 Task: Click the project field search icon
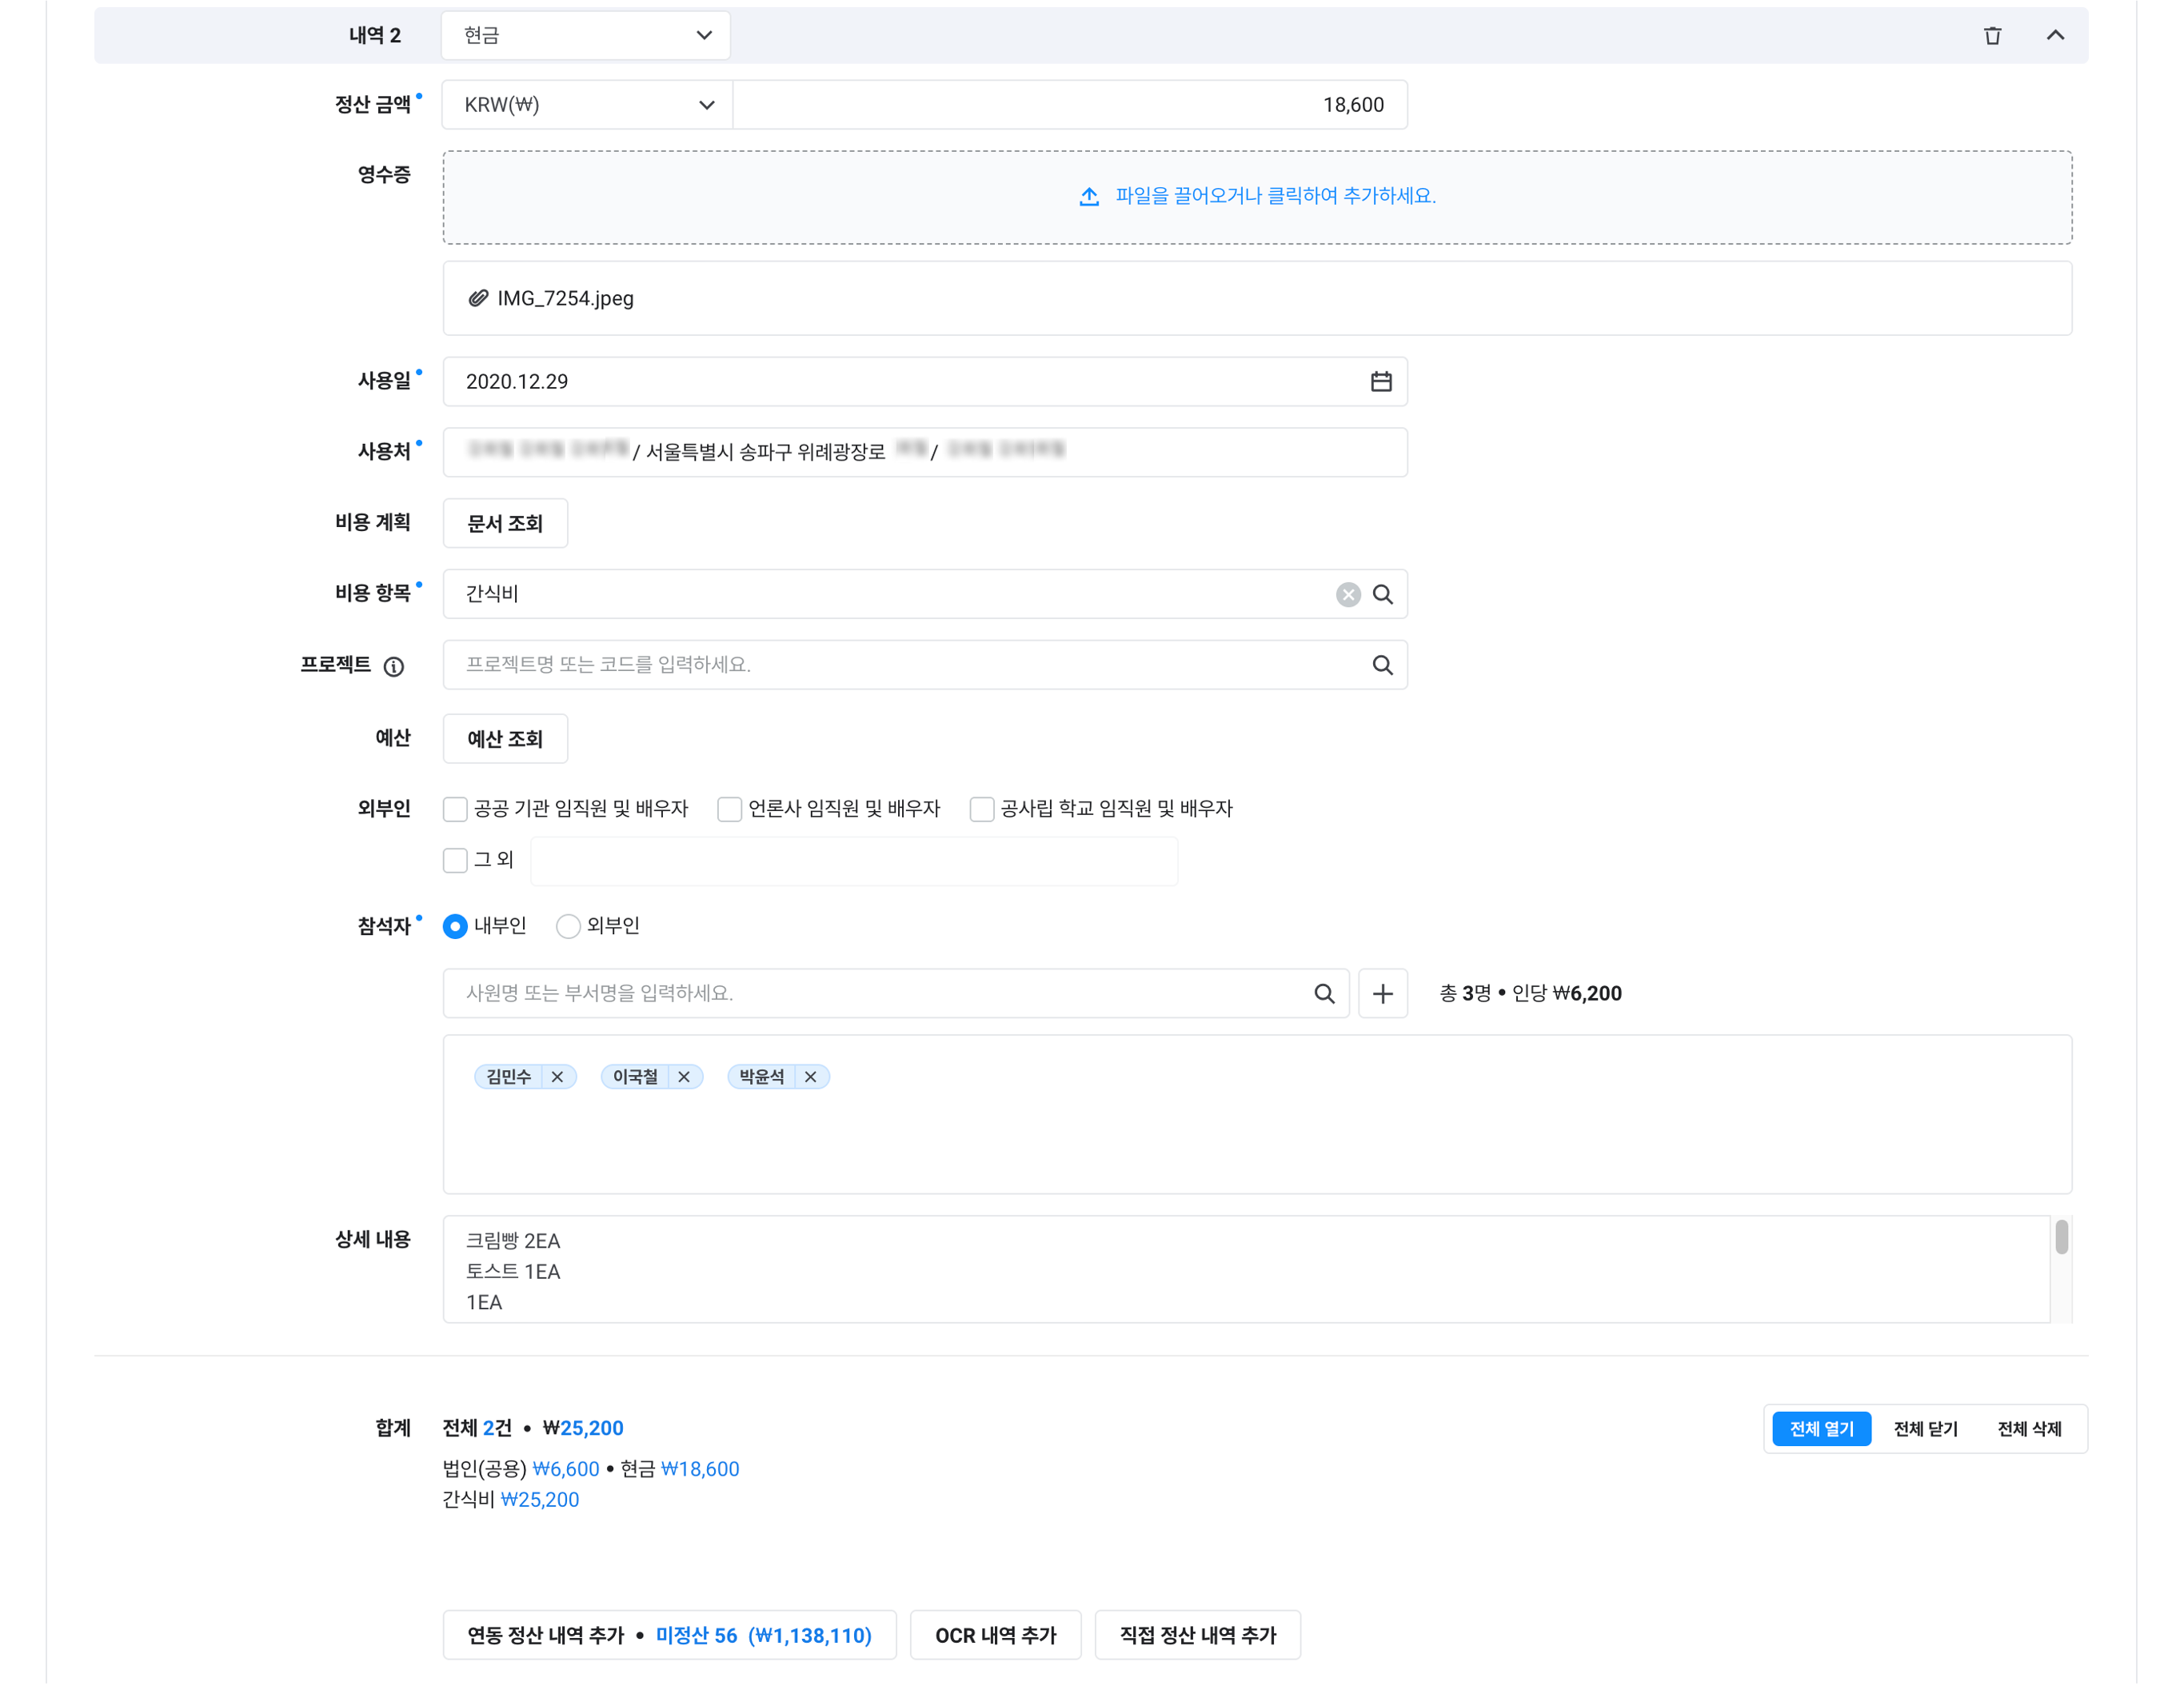1383,665
